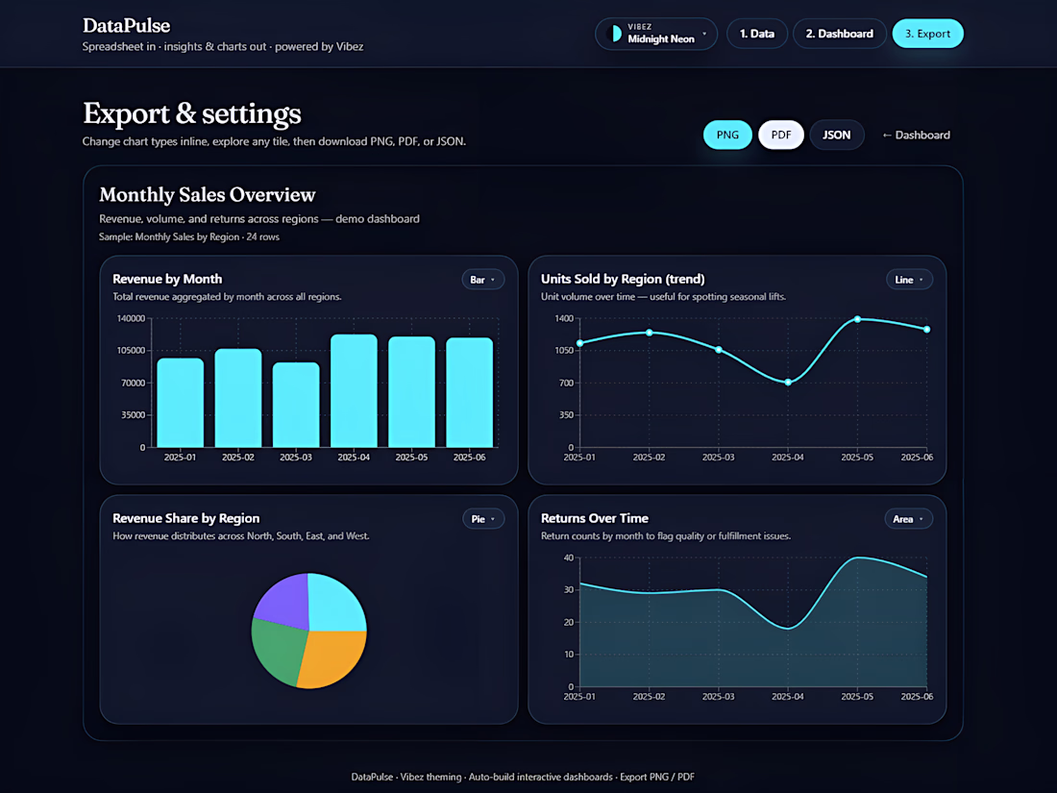This screenshot has height=793, width=1057.
Task: Click the Monthly Sales Overview title
Action: (x=207, y=195)
